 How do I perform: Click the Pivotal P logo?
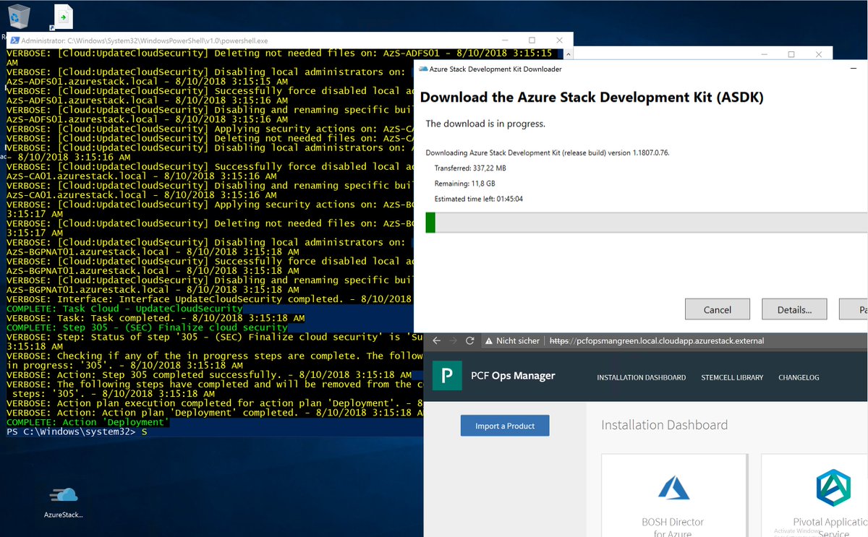click(x=446, y=376)
